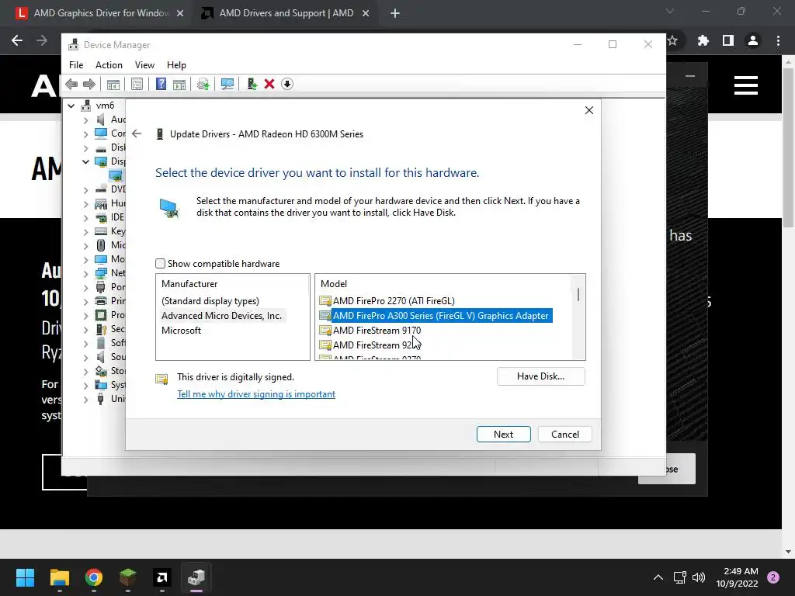Image resolution: width=795 pixels, height=596 pixels.
Task: Show hidden system tray icons chevron
Action: (x=658, y=577)
